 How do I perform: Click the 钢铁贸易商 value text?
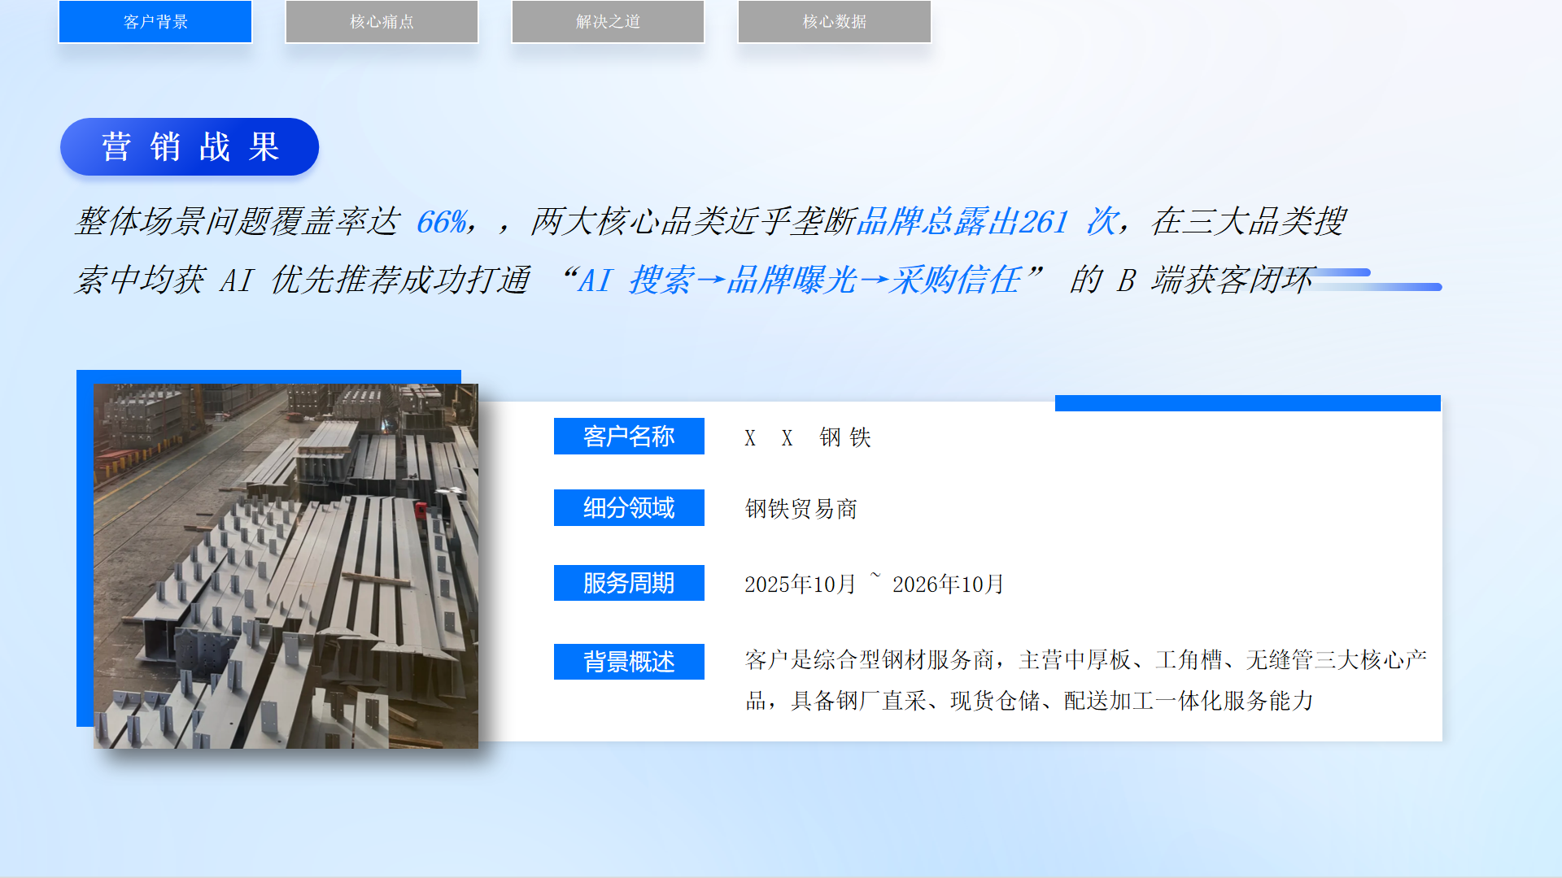[x=801, y=509]
